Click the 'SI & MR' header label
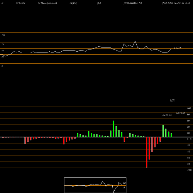 pos(20,3)
